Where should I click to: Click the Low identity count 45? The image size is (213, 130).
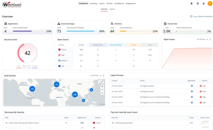[x=134, y=66]
